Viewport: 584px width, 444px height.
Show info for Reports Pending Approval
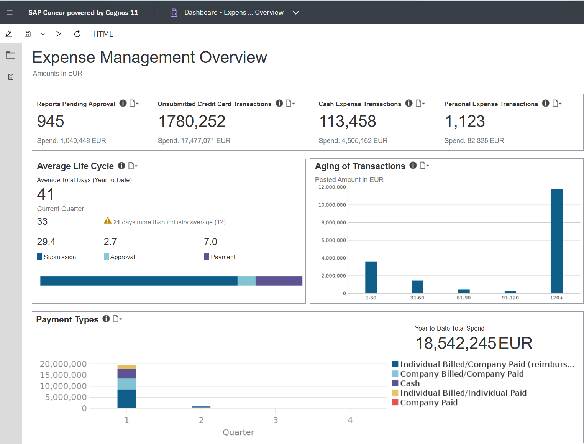coord(123,104)
